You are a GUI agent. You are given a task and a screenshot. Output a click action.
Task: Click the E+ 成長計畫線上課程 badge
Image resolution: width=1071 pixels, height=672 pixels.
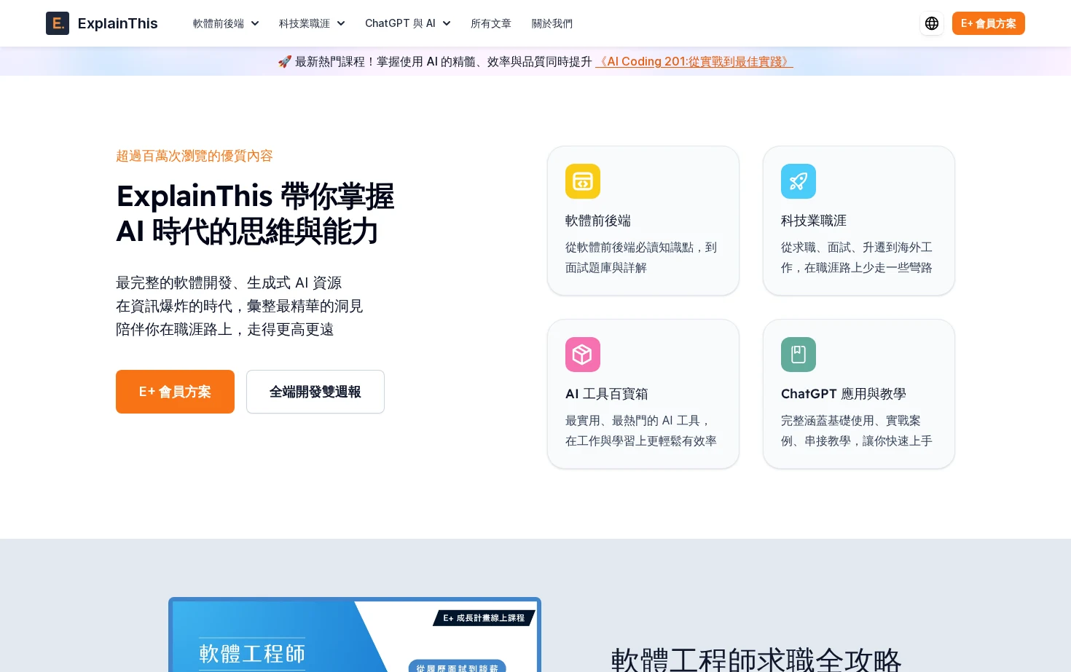tap(484, 618)
